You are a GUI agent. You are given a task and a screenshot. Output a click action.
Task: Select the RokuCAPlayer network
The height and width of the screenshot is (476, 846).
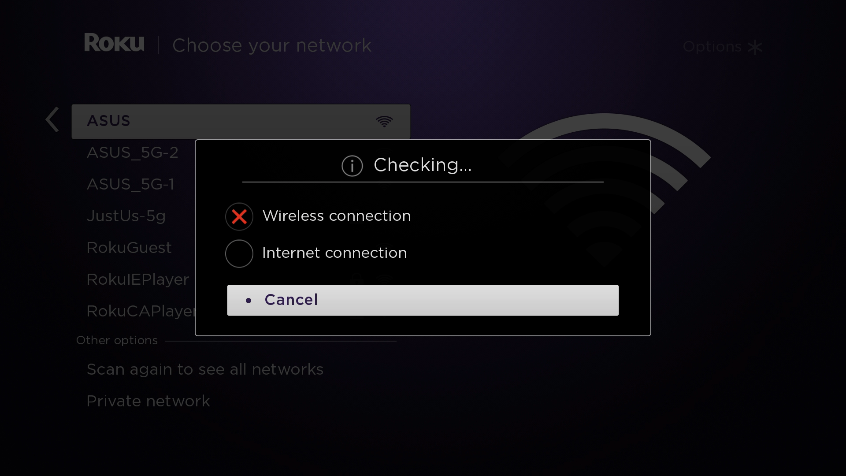click(141, 311)
